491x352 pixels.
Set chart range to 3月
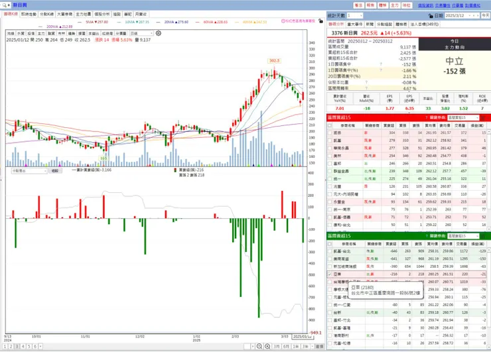[277, 347]
